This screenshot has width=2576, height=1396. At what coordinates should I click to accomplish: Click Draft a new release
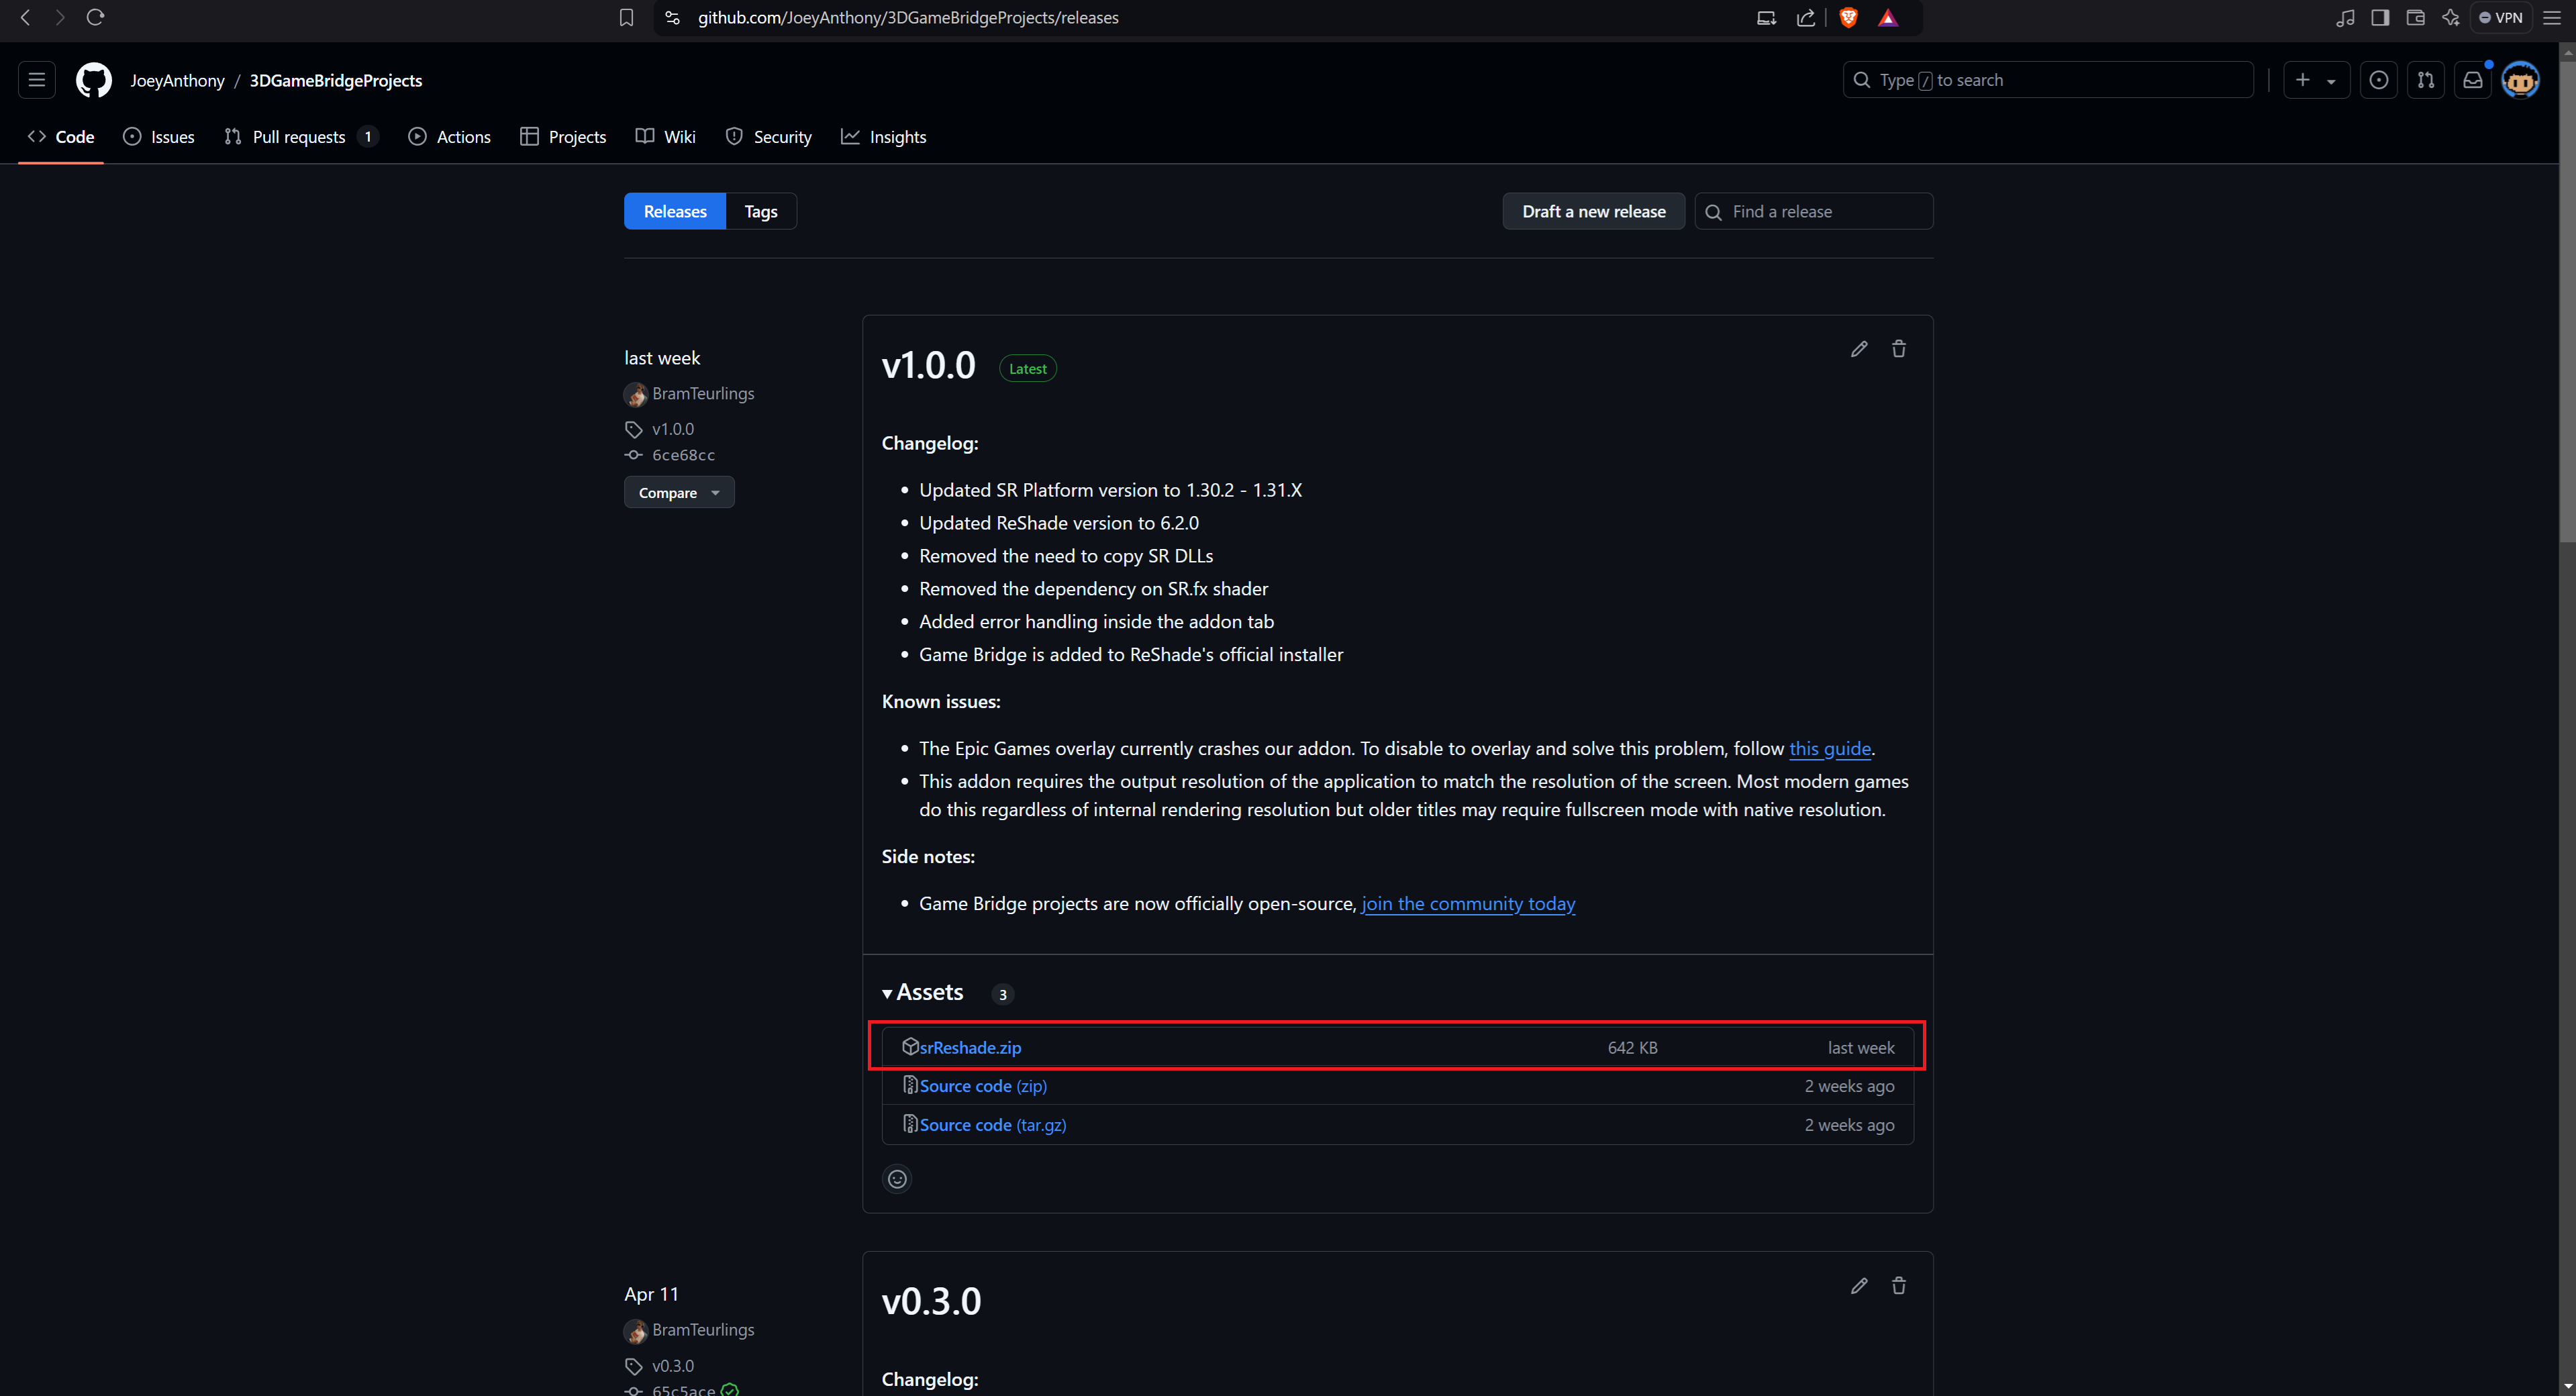pyautogui.click(x=1594, y=211)
